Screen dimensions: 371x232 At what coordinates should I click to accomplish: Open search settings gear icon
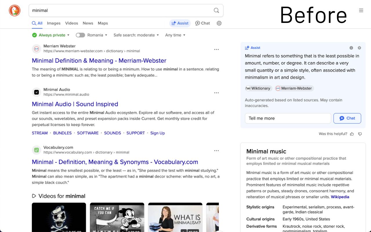tap(219, 23)
